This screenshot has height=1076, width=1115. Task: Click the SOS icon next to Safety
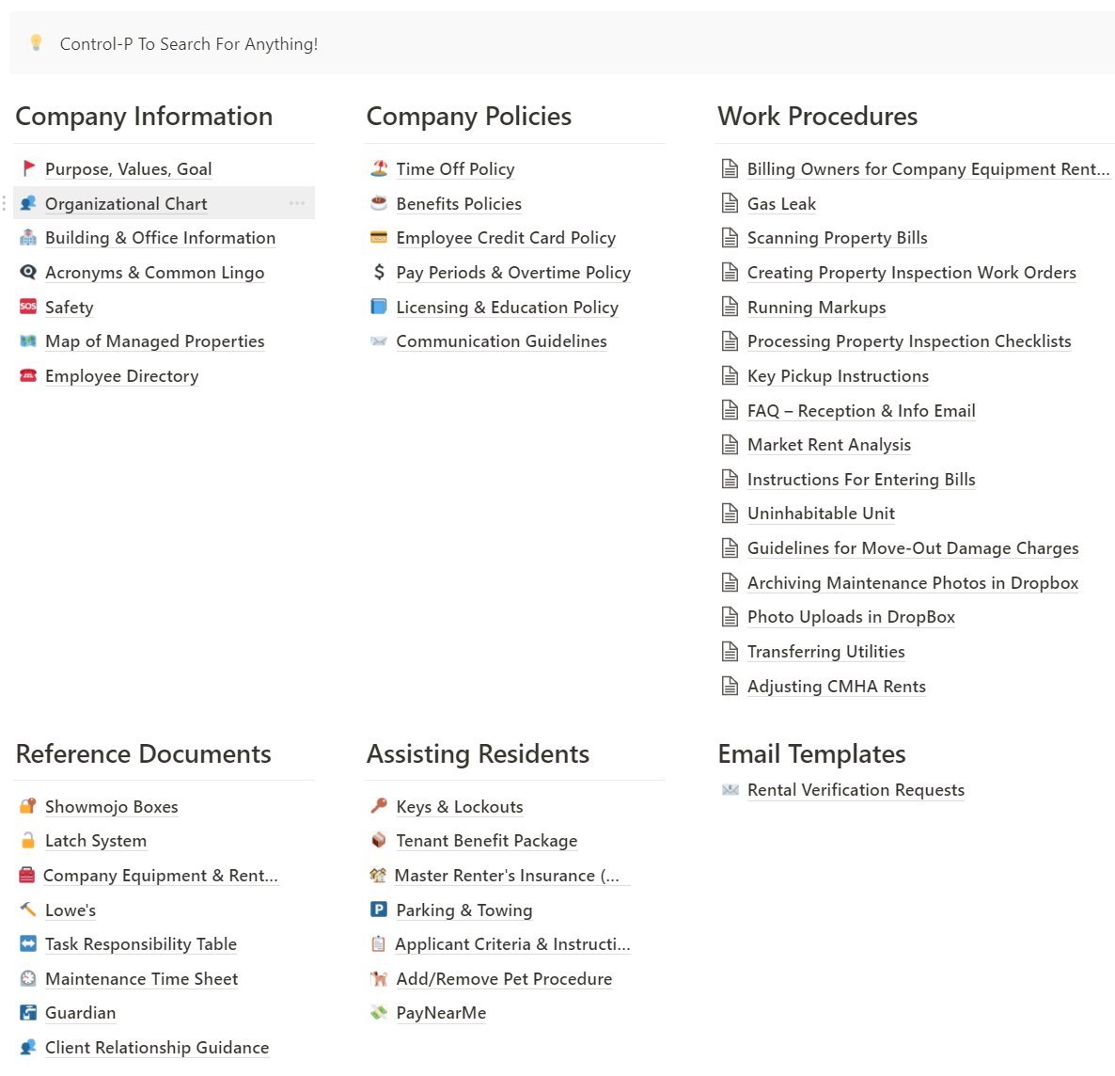pos(28,307)
